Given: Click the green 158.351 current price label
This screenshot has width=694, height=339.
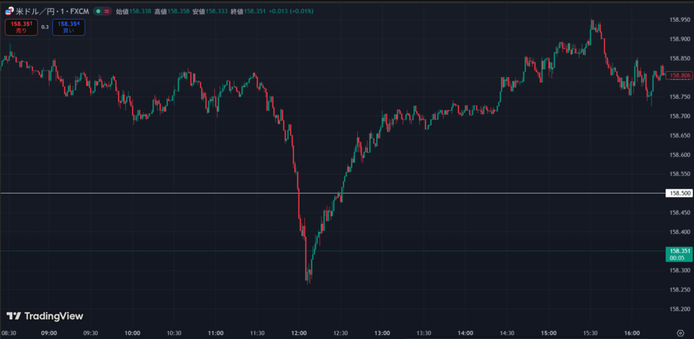Looking at the screenshot, I should (x=679, y=251).
